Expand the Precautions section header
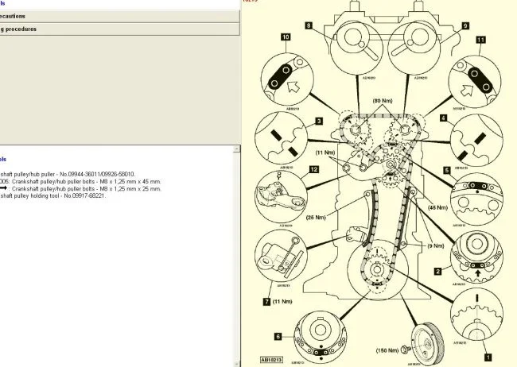This screenshot has width=517, height=367. 119,15
